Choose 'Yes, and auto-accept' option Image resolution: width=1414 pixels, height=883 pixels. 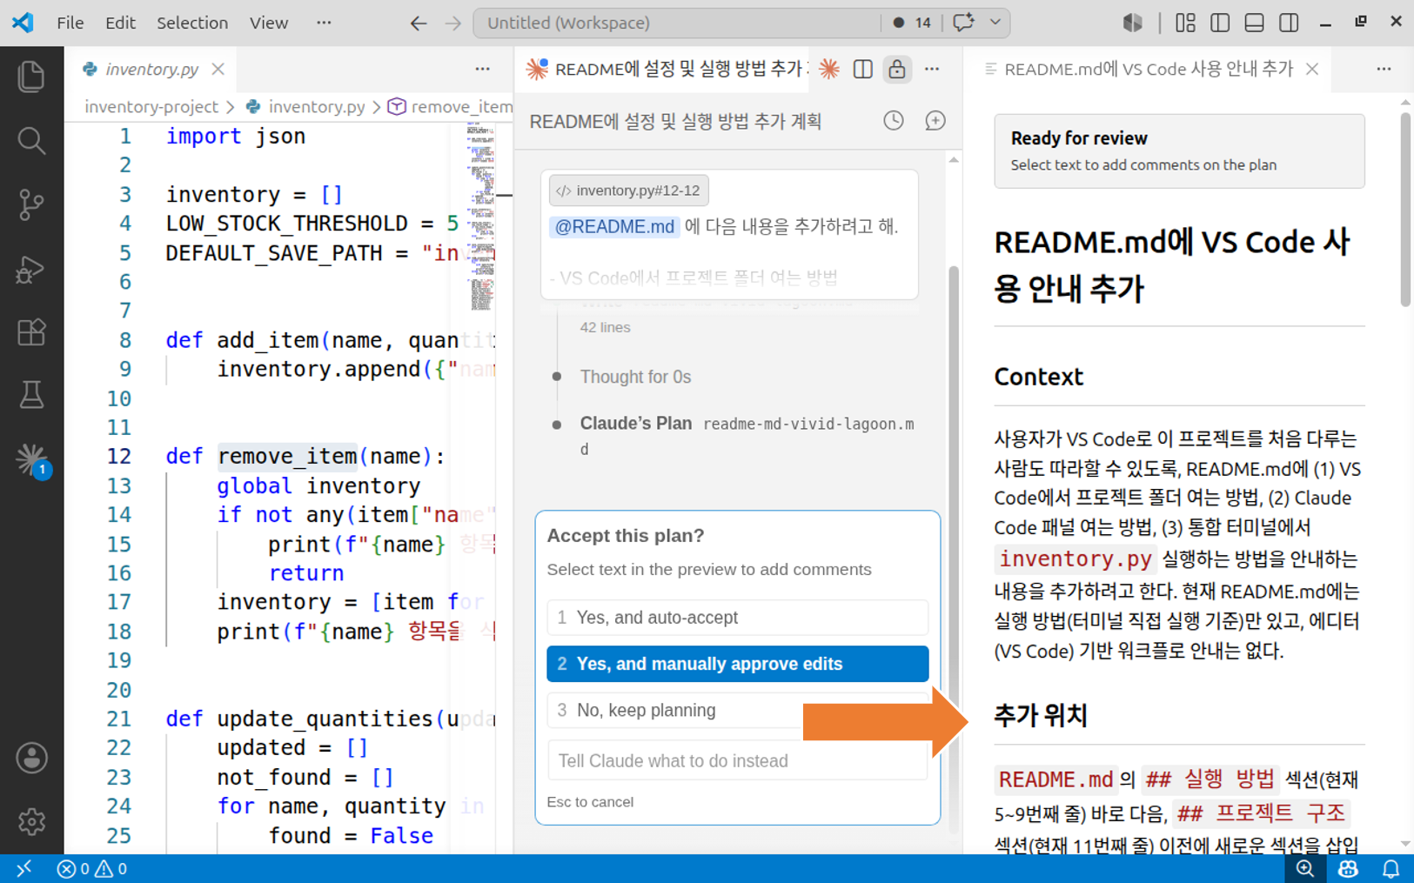click(737, 618)
